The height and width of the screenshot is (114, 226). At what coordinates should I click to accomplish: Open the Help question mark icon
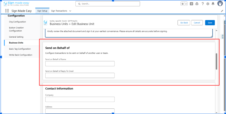click(202, 4)
